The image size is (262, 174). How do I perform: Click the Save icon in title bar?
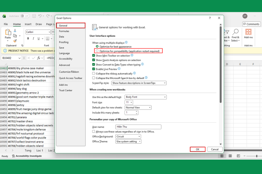[34, 16]
